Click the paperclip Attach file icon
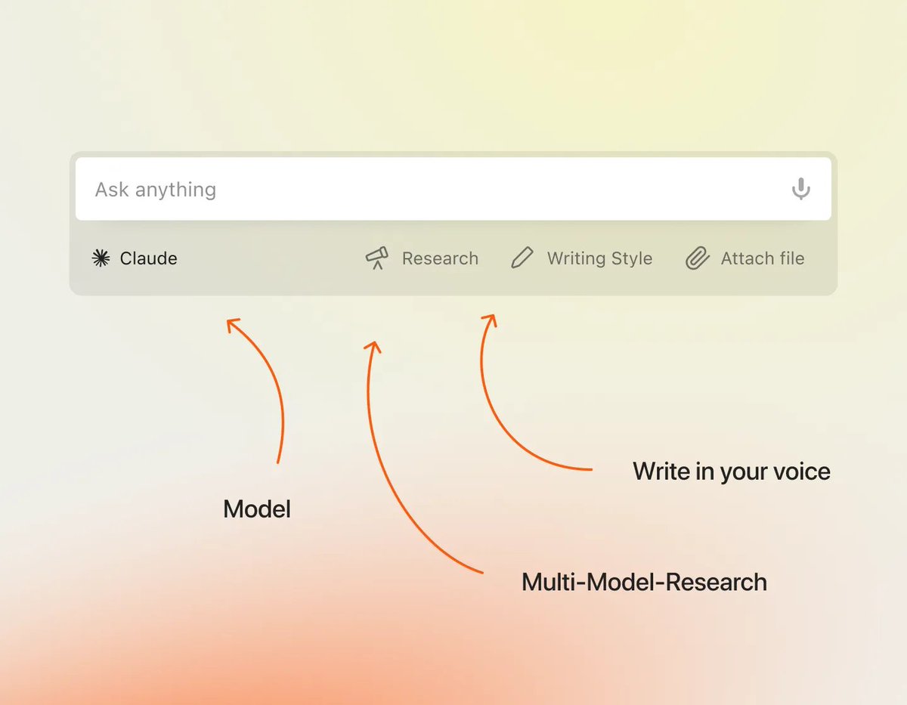The height and width of the screenshot is (705, 907). pyautogui.click(x=697, y=258)
